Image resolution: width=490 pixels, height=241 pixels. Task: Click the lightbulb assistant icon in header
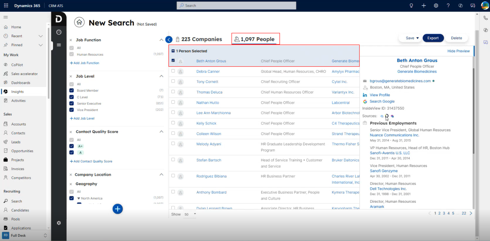tap(411, 5)
